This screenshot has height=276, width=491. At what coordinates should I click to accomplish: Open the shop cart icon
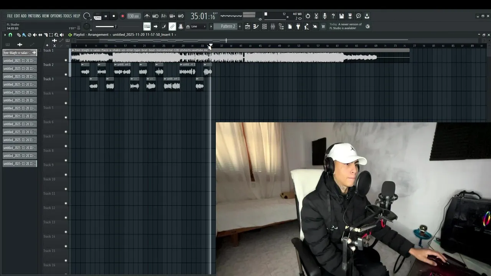pyautogui.click(x=323, y=26)
